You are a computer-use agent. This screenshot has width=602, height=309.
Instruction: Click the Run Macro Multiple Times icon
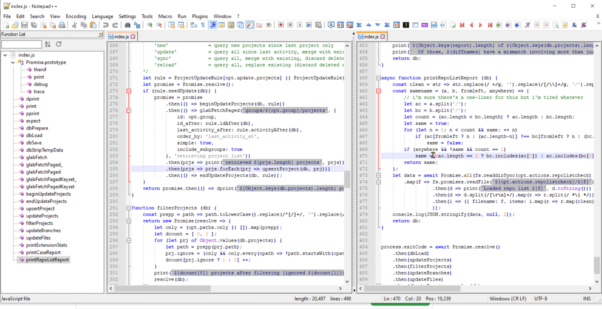[309, 25]
